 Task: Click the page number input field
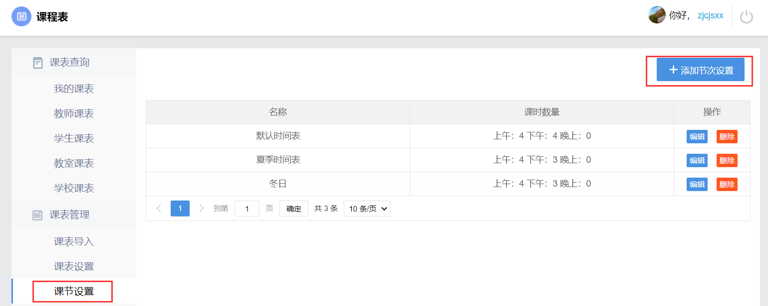click(247, 209)
